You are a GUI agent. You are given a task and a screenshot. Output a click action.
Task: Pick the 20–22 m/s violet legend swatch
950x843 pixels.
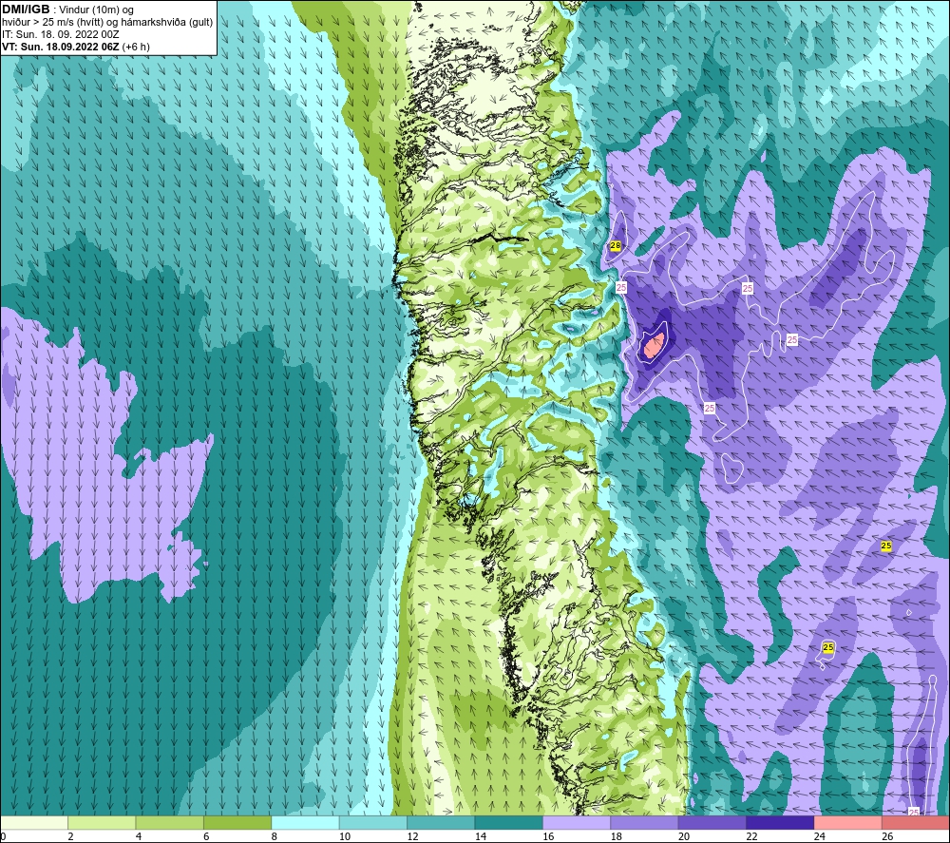(712, 822)
